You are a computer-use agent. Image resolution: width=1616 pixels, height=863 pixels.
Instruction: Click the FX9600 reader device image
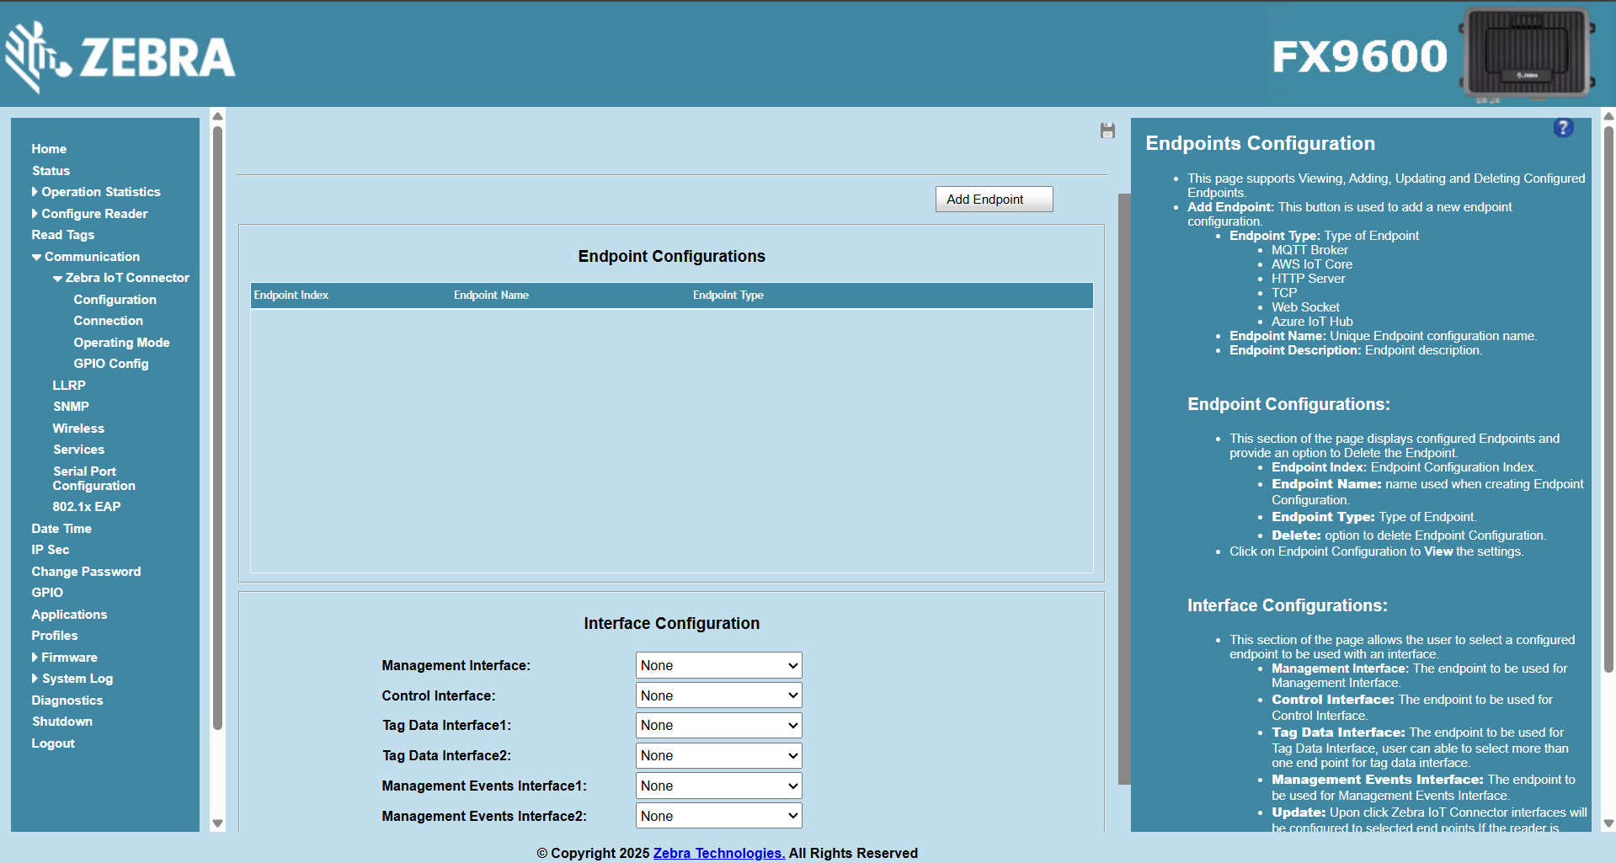[1526, 55]
